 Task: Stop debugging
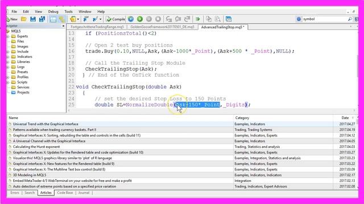158,19
